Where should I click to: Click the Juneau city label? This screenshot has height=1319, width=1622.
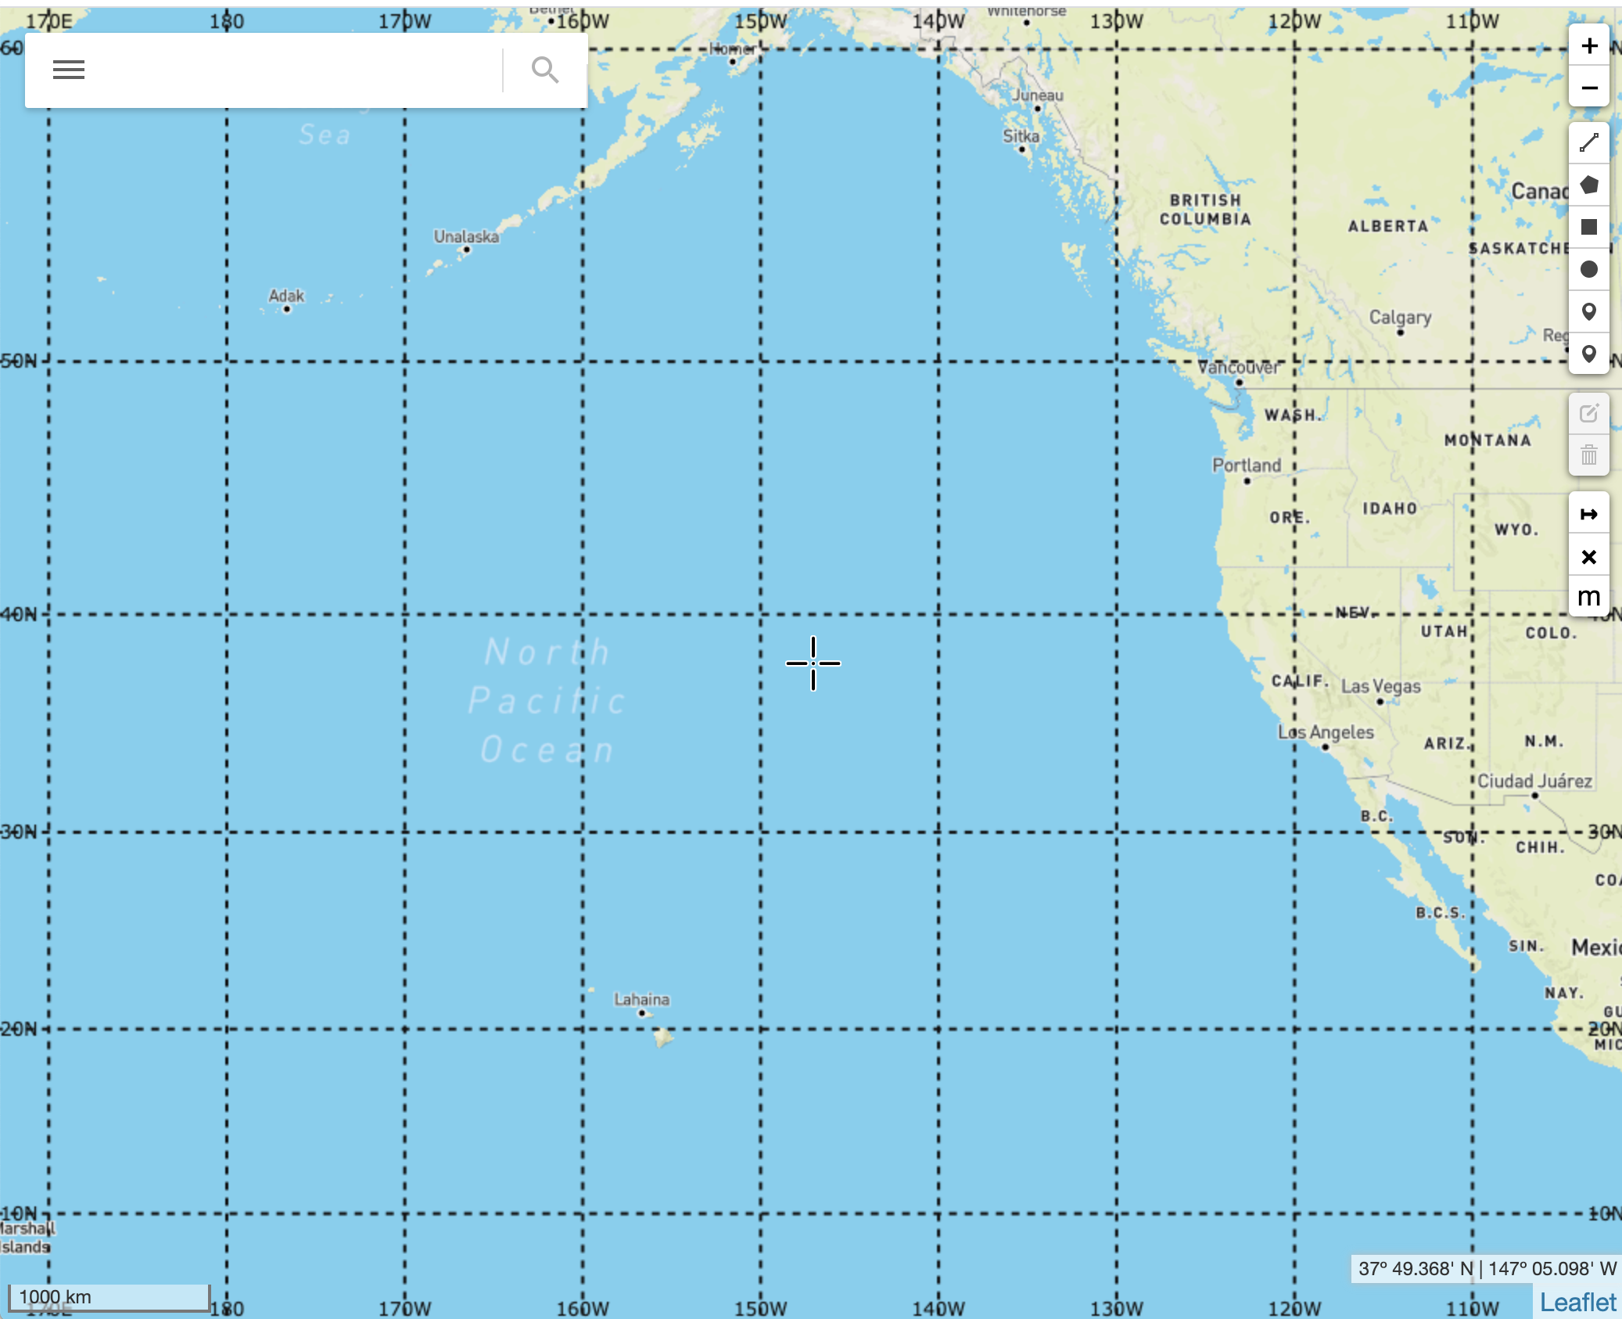point(1038,95)
